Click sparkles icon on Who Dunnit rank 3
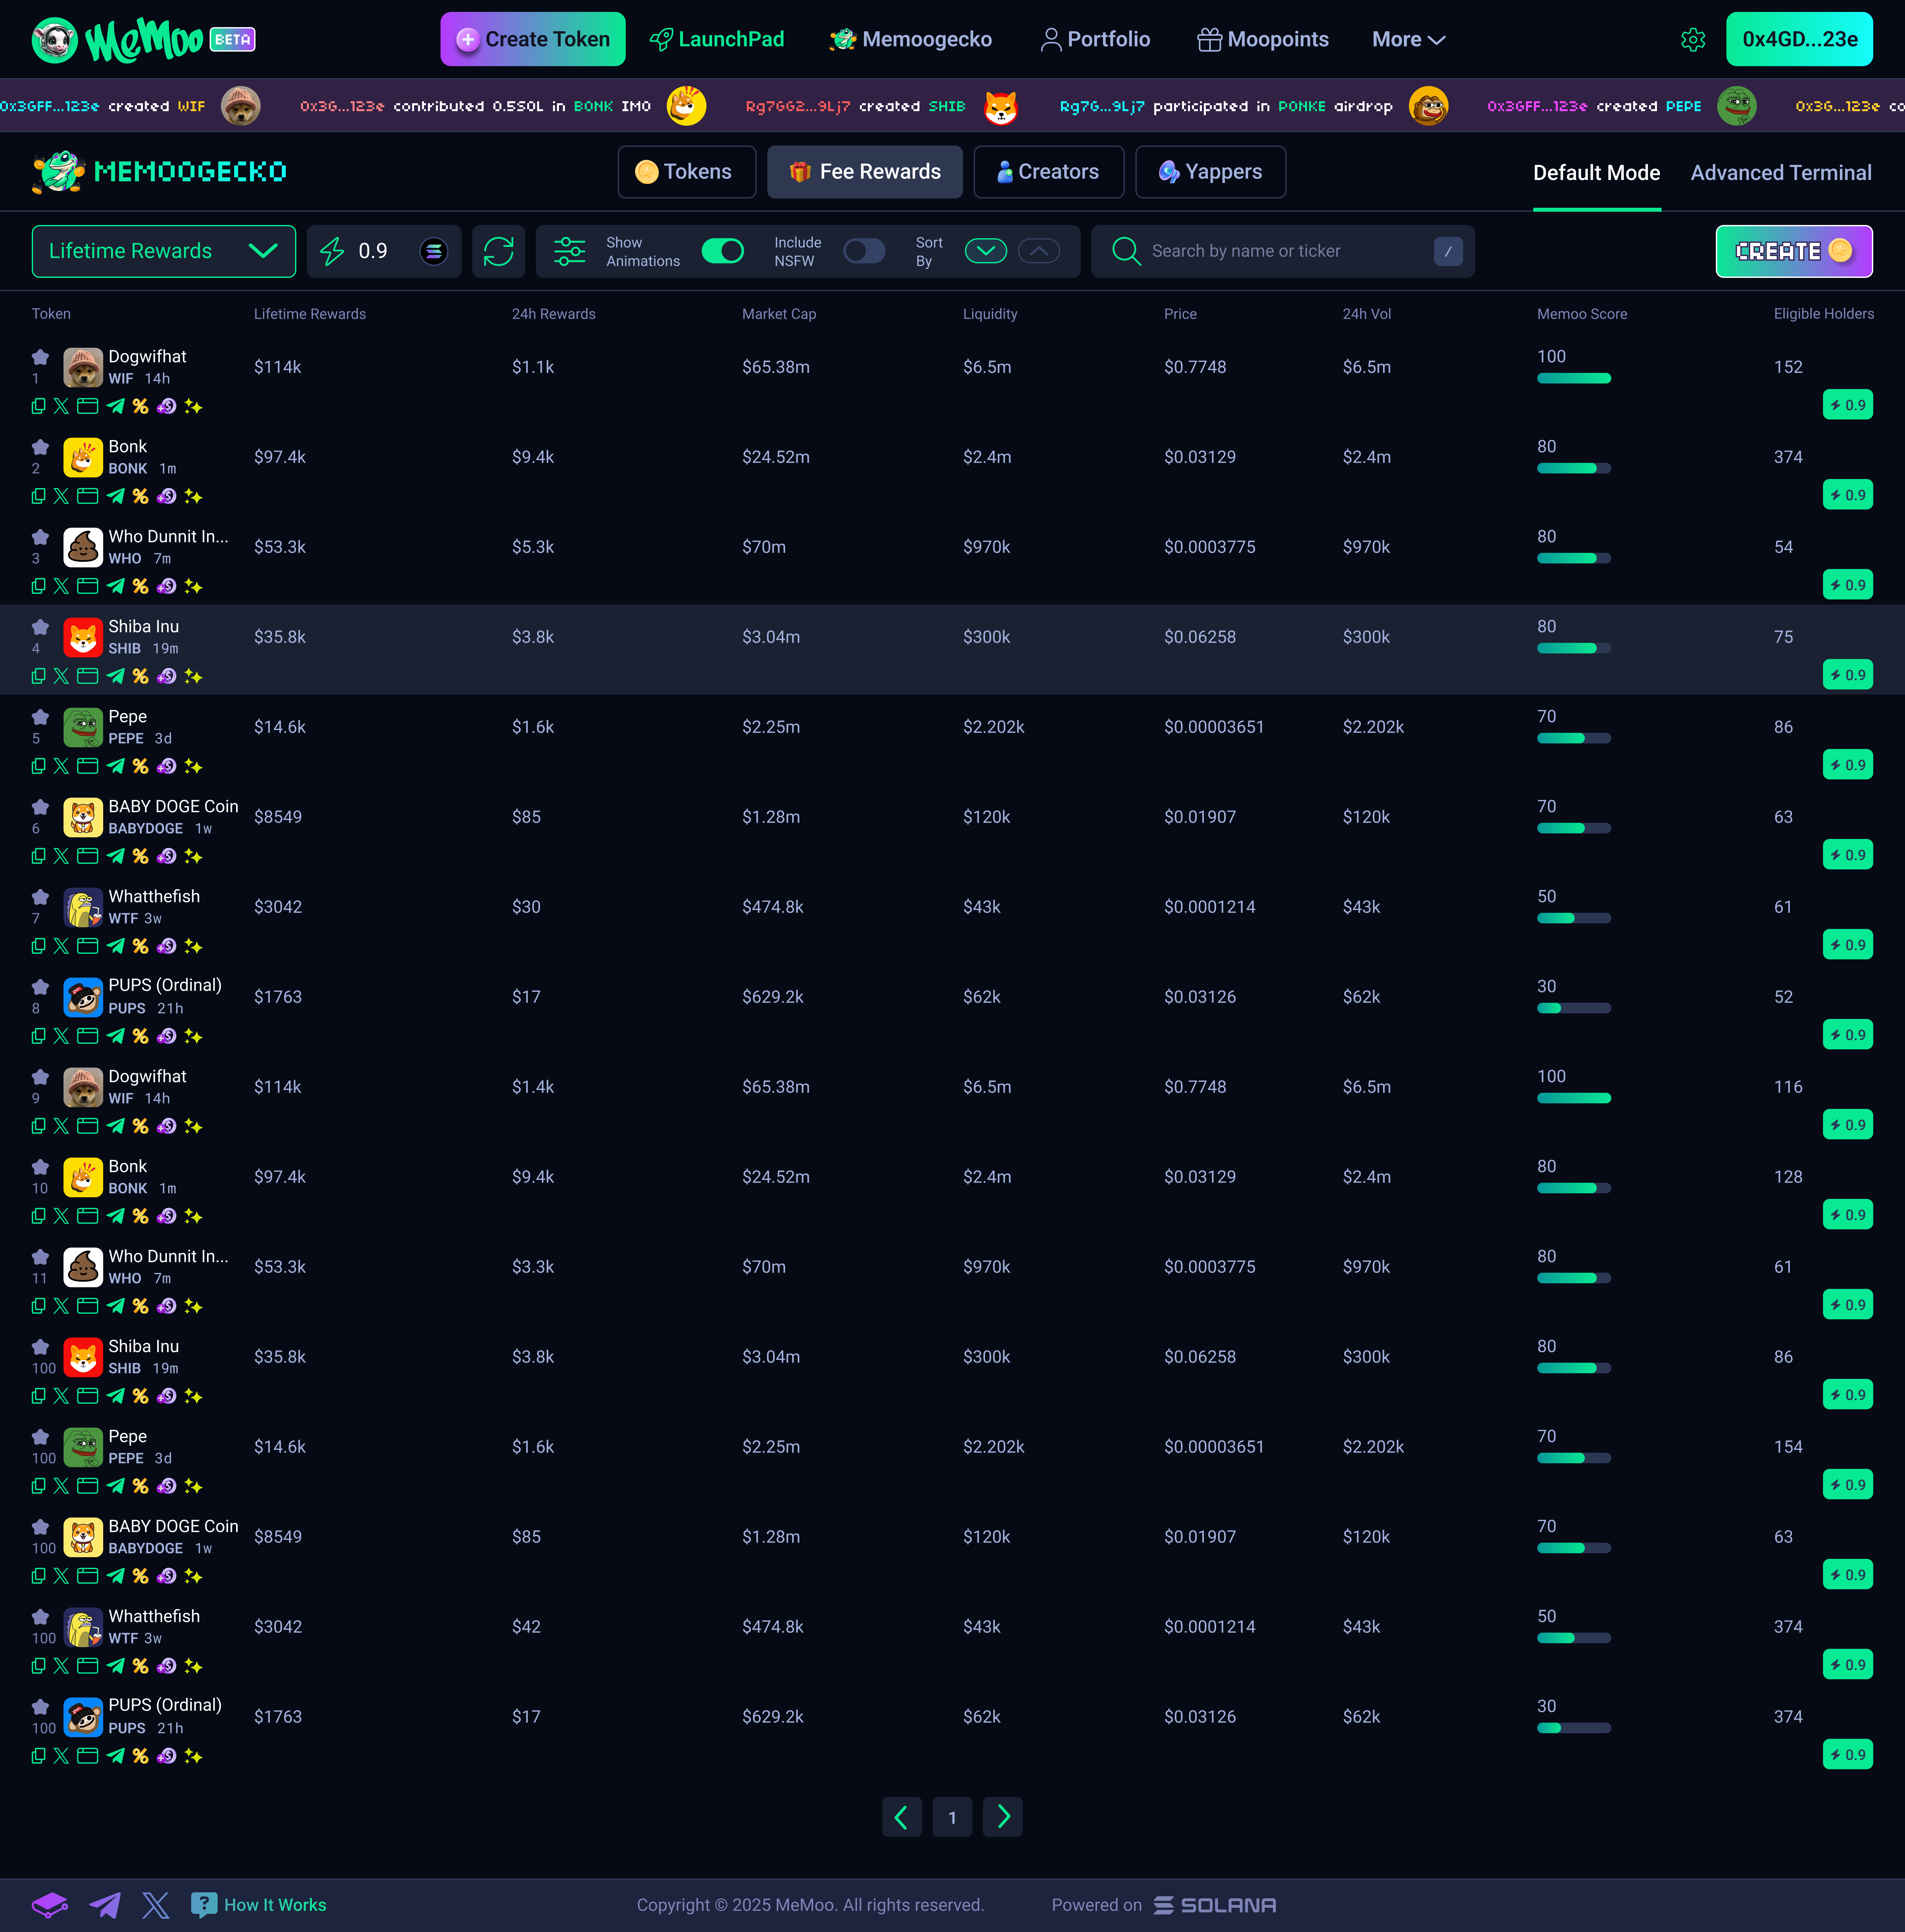This screenshot has height=1932, width=1905. click(x=193, y=586)
